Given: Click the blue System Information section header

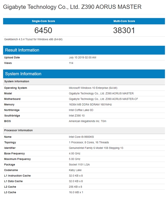Looking at the screenshot, I should [x=84, y=74].
